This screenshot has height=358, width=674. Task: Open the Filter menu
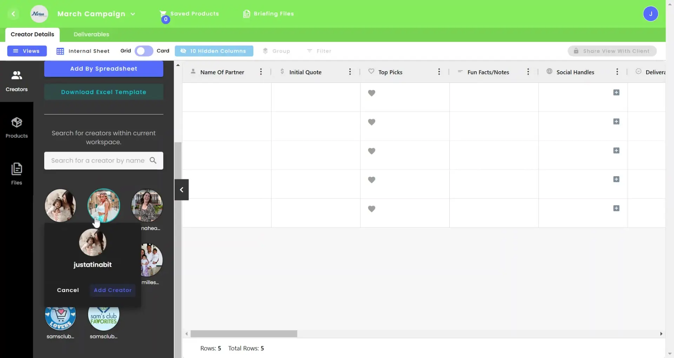pos(319,51)
